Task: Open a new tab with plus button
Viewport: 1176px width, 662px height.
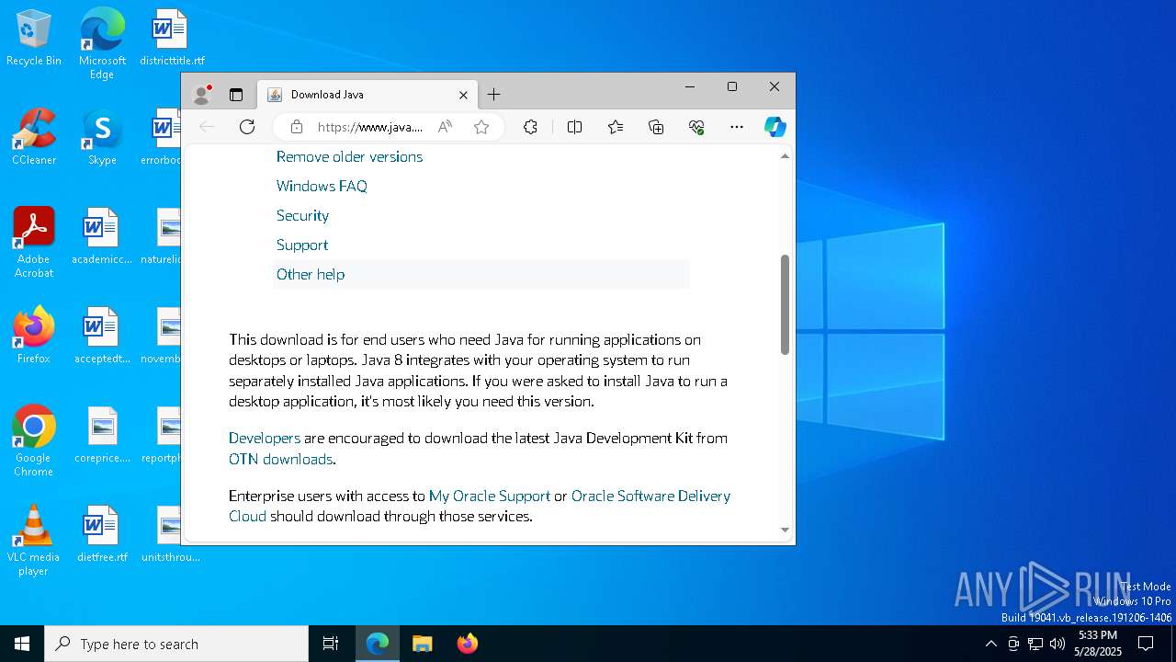Action: click(x=493, y=95)
